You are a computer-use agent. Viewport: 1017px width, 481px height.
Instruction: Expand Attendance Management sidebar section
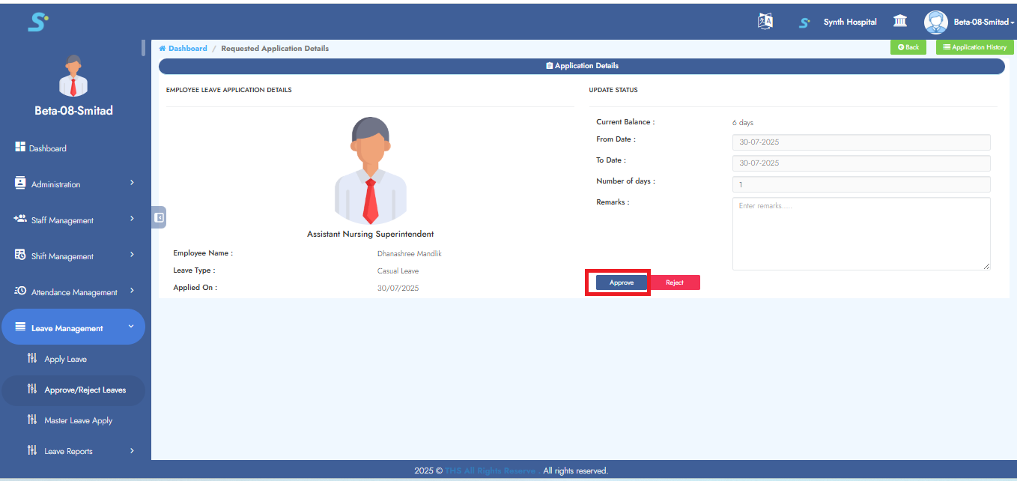73,292
